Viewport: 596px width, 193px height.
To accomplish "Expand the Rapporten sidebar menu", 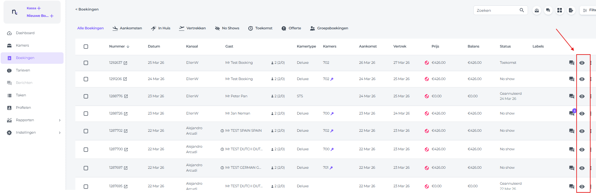I will 60,120.
